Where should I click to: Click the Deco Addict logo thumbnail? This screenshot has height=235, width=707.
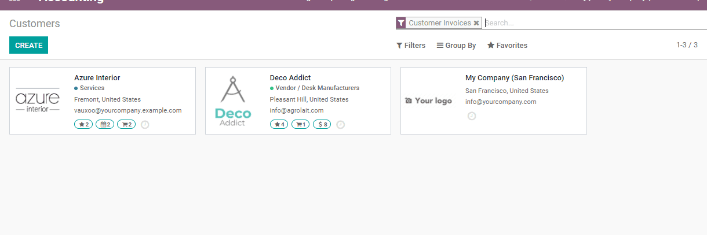(233, 100)
